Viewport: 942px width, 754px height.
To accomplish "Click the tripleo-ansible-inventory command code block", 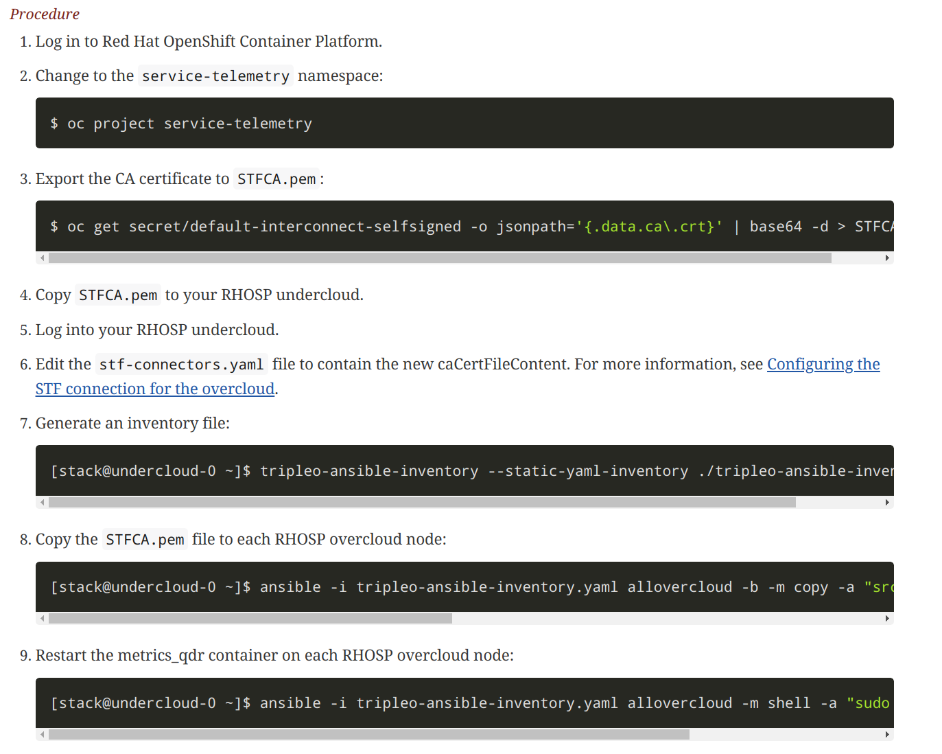I will click(x=464, y=470).
